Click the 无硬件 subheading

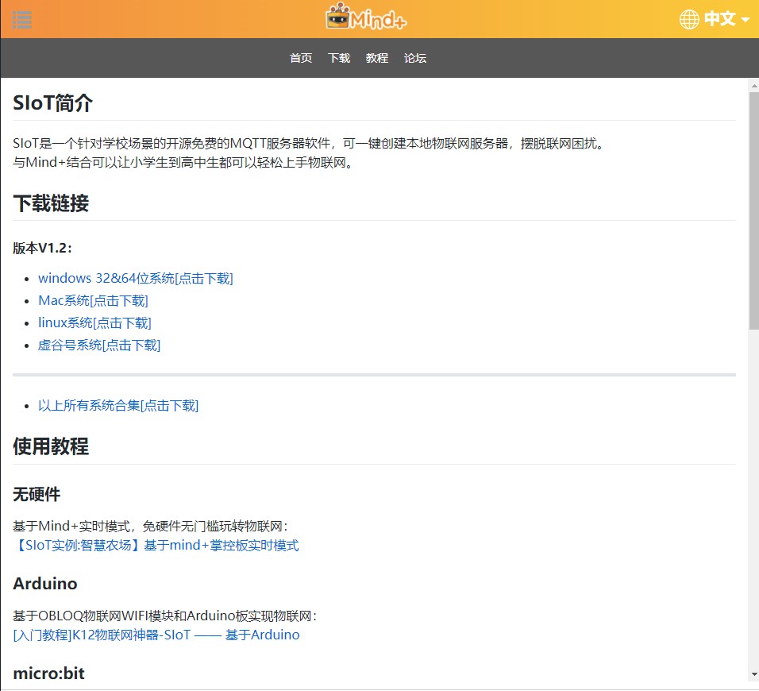pos(37,494)
